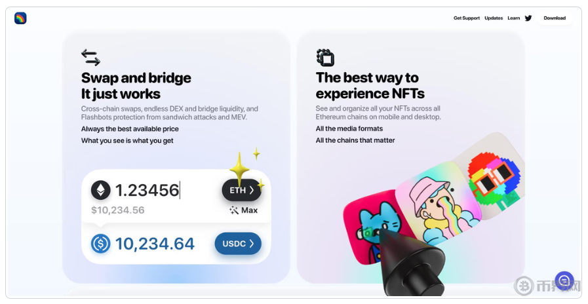588x304 pixels.
Task: Click the swap arrows icon
Action: tap(90, 58)
